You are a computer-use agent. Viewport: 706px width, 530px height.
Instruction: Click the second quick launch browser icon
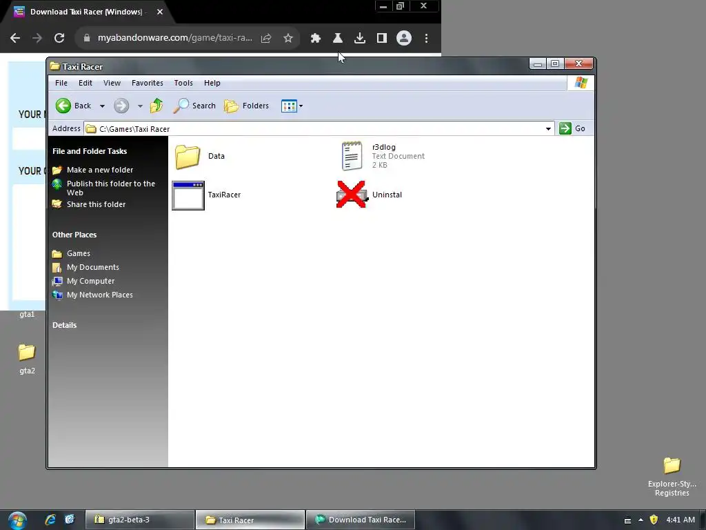coord(70,520)
